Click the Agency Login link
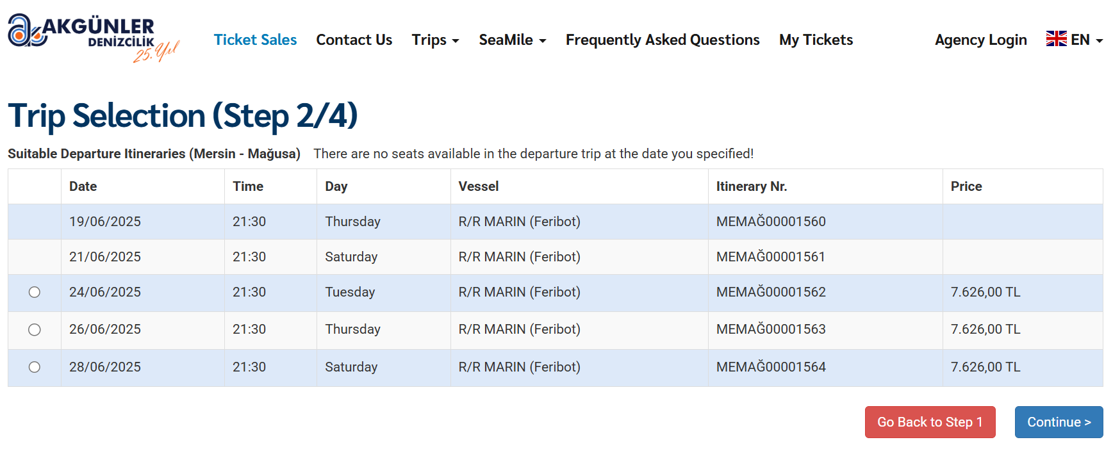The image size is (1113, 474). click(980, 40)
